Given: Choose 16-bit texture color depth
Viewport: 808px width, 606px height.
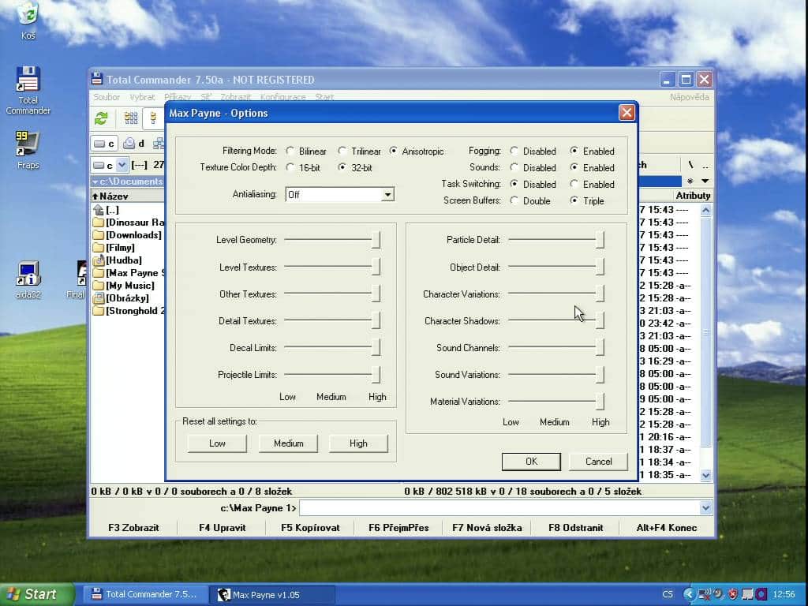Looking at the screenshot, I should tap(290, 167).
